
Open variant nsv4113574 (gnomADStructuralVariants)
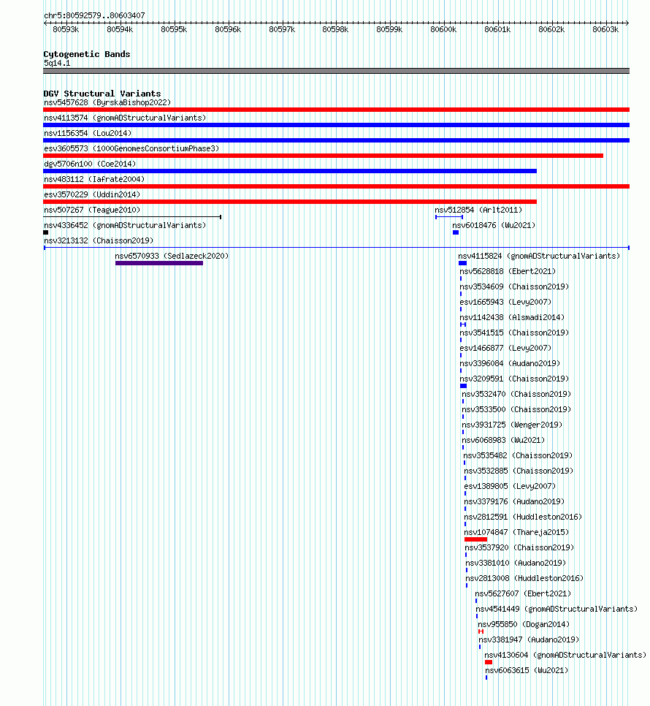(125, 118)
